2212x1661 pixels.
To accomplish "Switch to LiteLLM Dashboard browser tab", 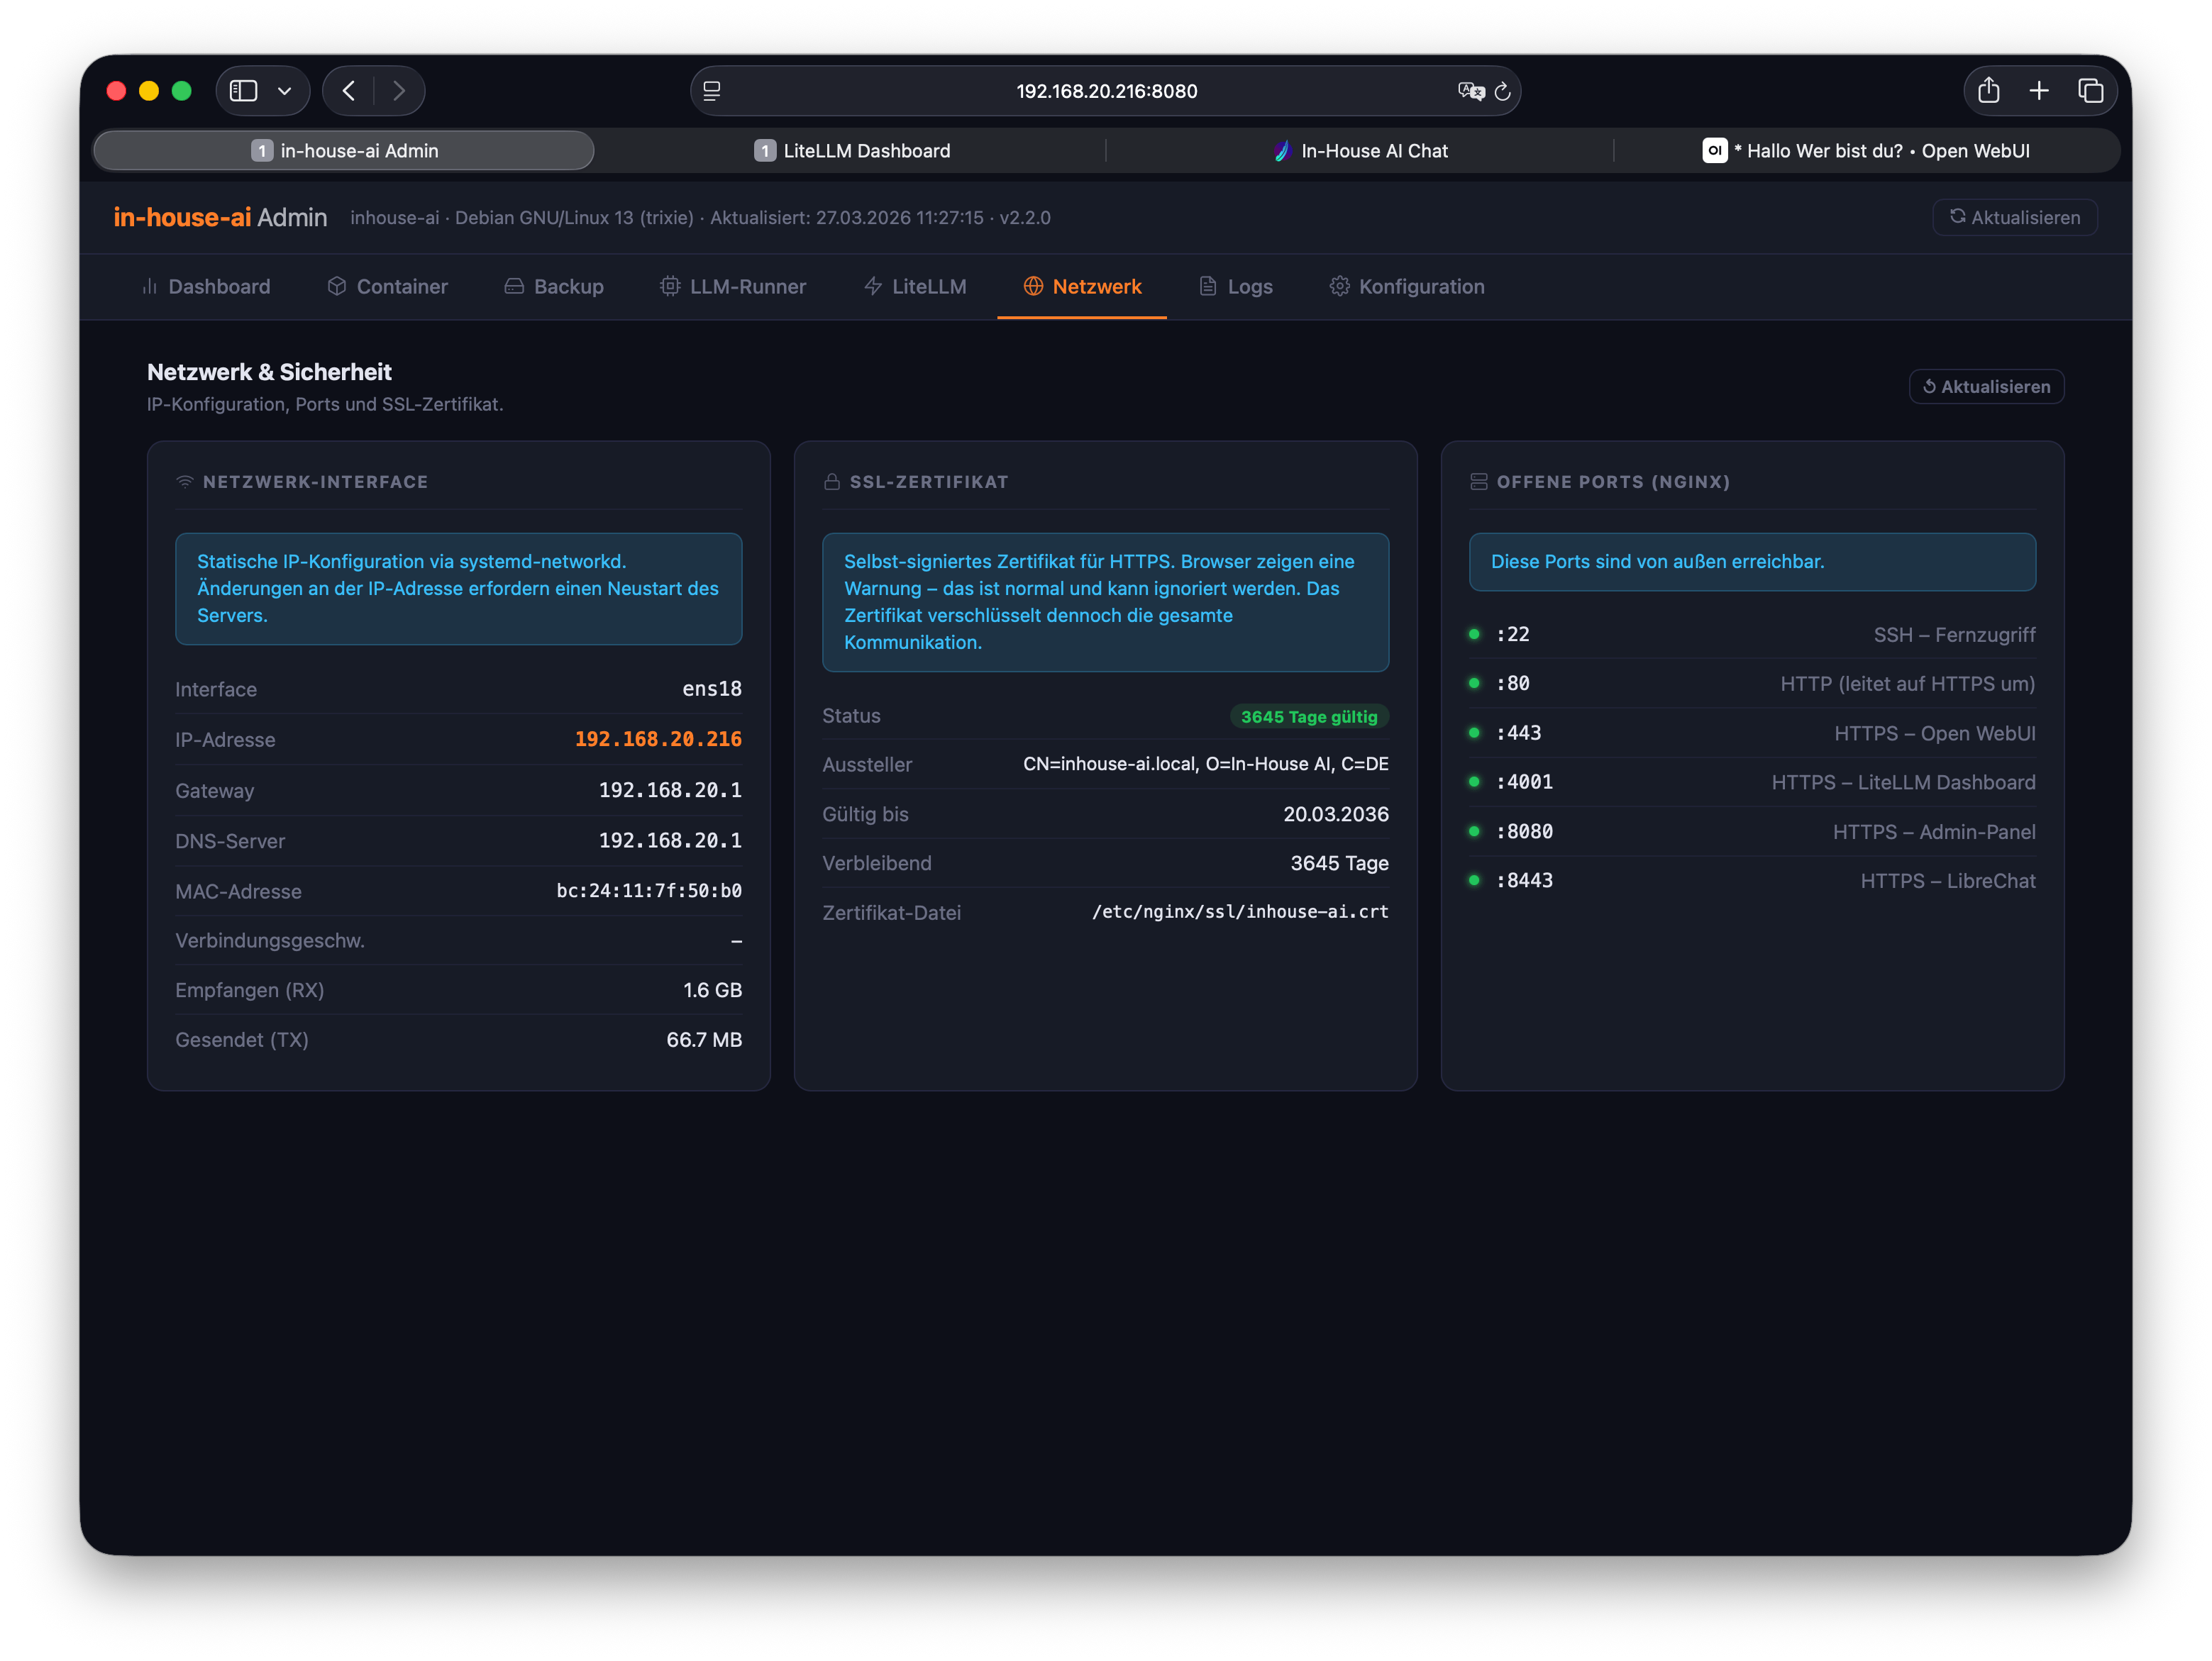I will 852,151.
